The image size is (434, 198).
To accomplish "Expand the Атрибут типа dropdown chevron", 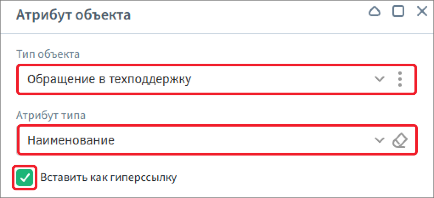I will coord(380,140).
